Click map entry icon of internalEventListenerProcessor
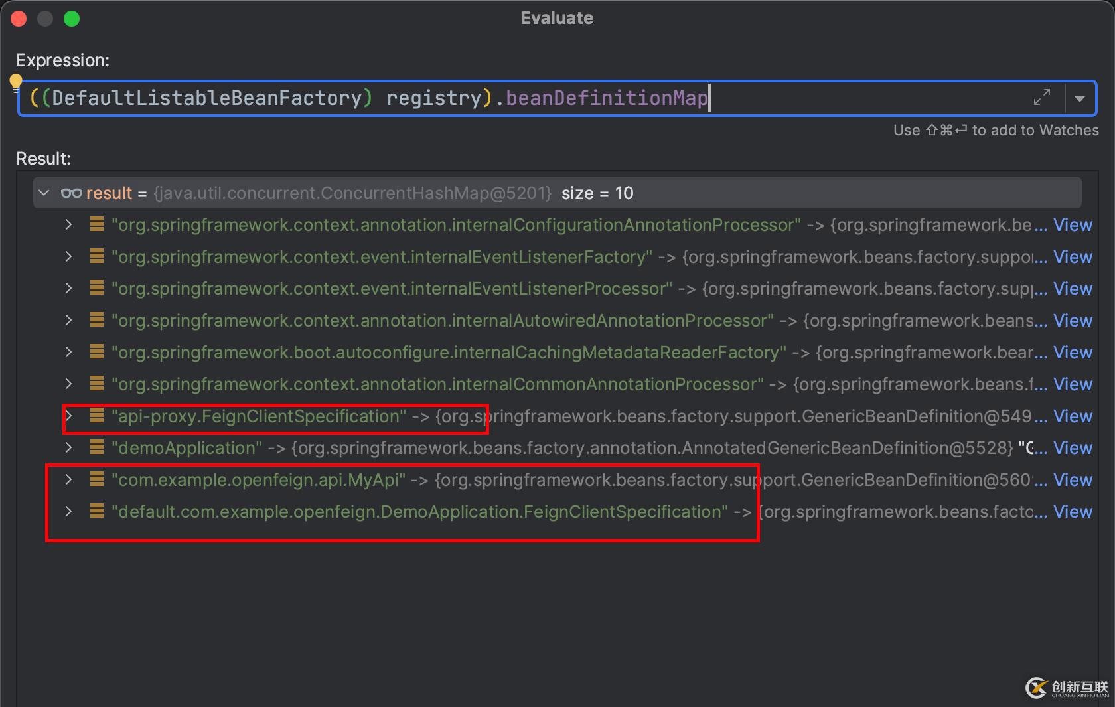 [97, 288]
